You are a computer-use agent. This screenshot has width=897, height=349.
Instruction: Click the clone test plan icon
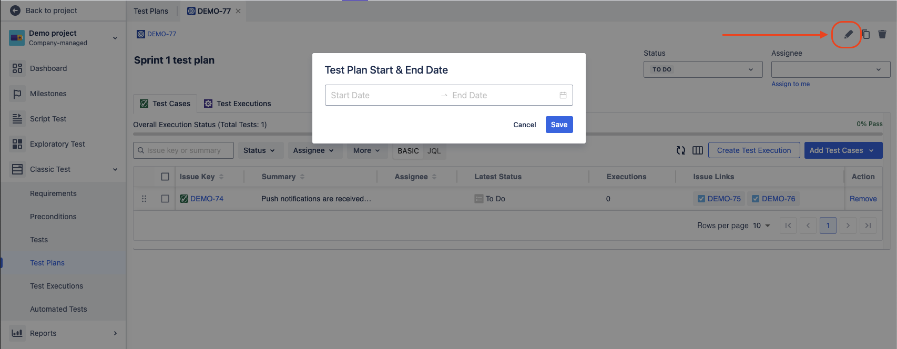point(865,35)
